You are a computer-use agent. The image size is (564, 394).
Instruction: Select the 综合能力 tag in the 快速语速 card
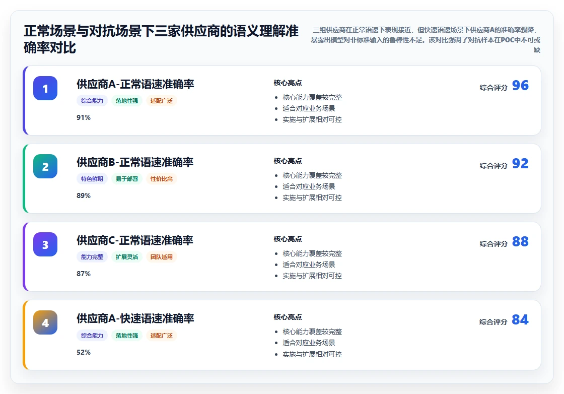(92, 336)
